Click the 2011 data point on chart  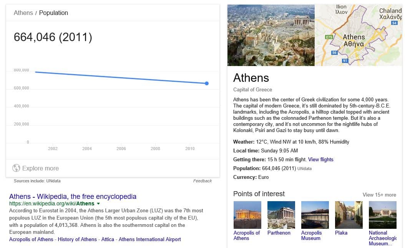pos(207,83)
